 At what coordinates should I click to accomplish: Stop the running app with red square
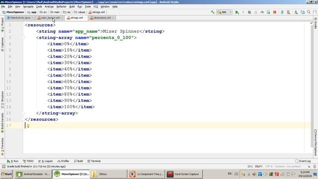pos(275,12)
